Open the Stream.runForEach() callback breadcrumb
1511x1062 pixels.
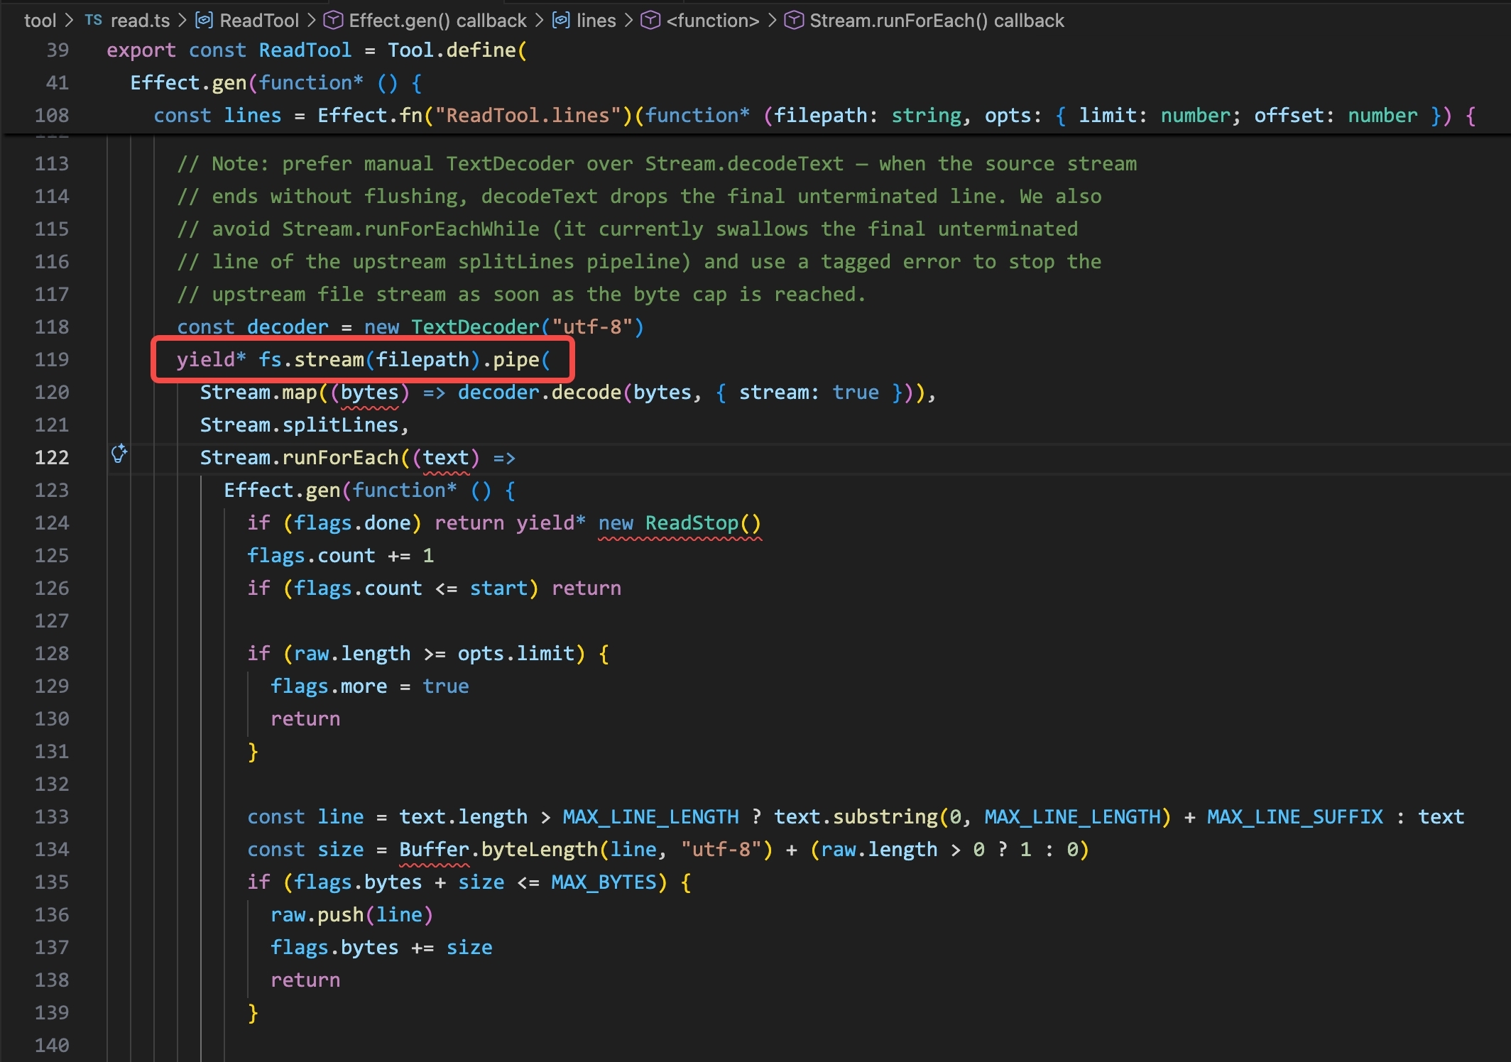click(x=937, y=21)
